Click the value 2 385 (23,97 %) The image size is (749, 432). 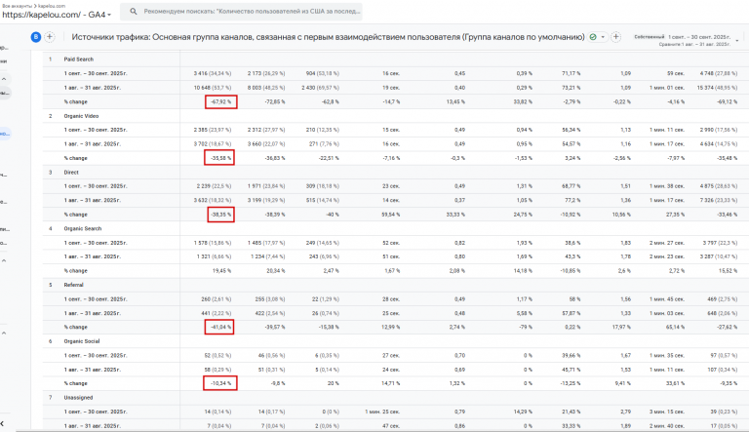[x=212, y=130]
